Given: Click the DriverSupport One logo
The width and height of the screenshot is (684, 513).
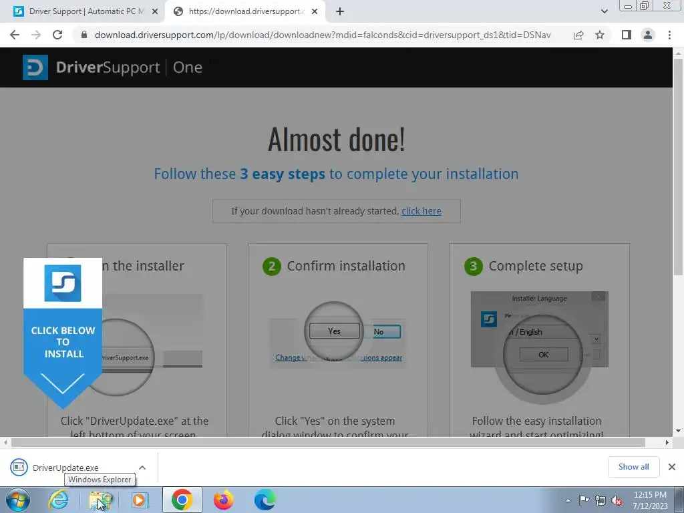Looking at the screenshot, I should click(x=112, y=67).
